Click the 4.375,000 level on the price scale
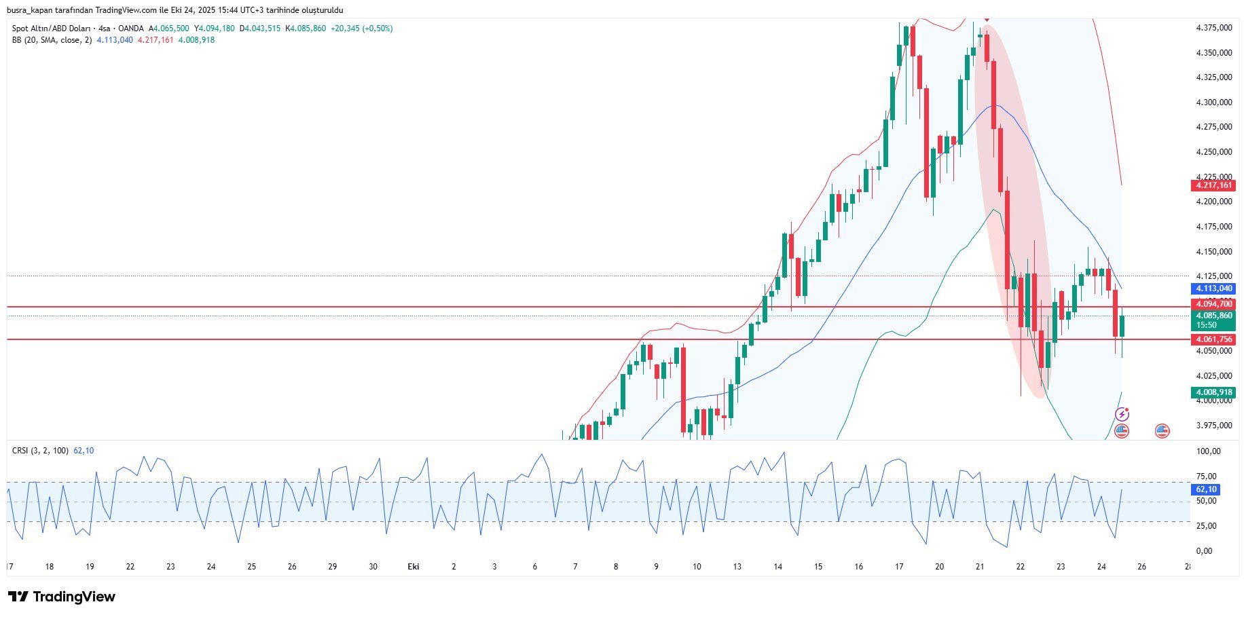The height and width of the screenshot is (617, 1246). [1213, 28]
